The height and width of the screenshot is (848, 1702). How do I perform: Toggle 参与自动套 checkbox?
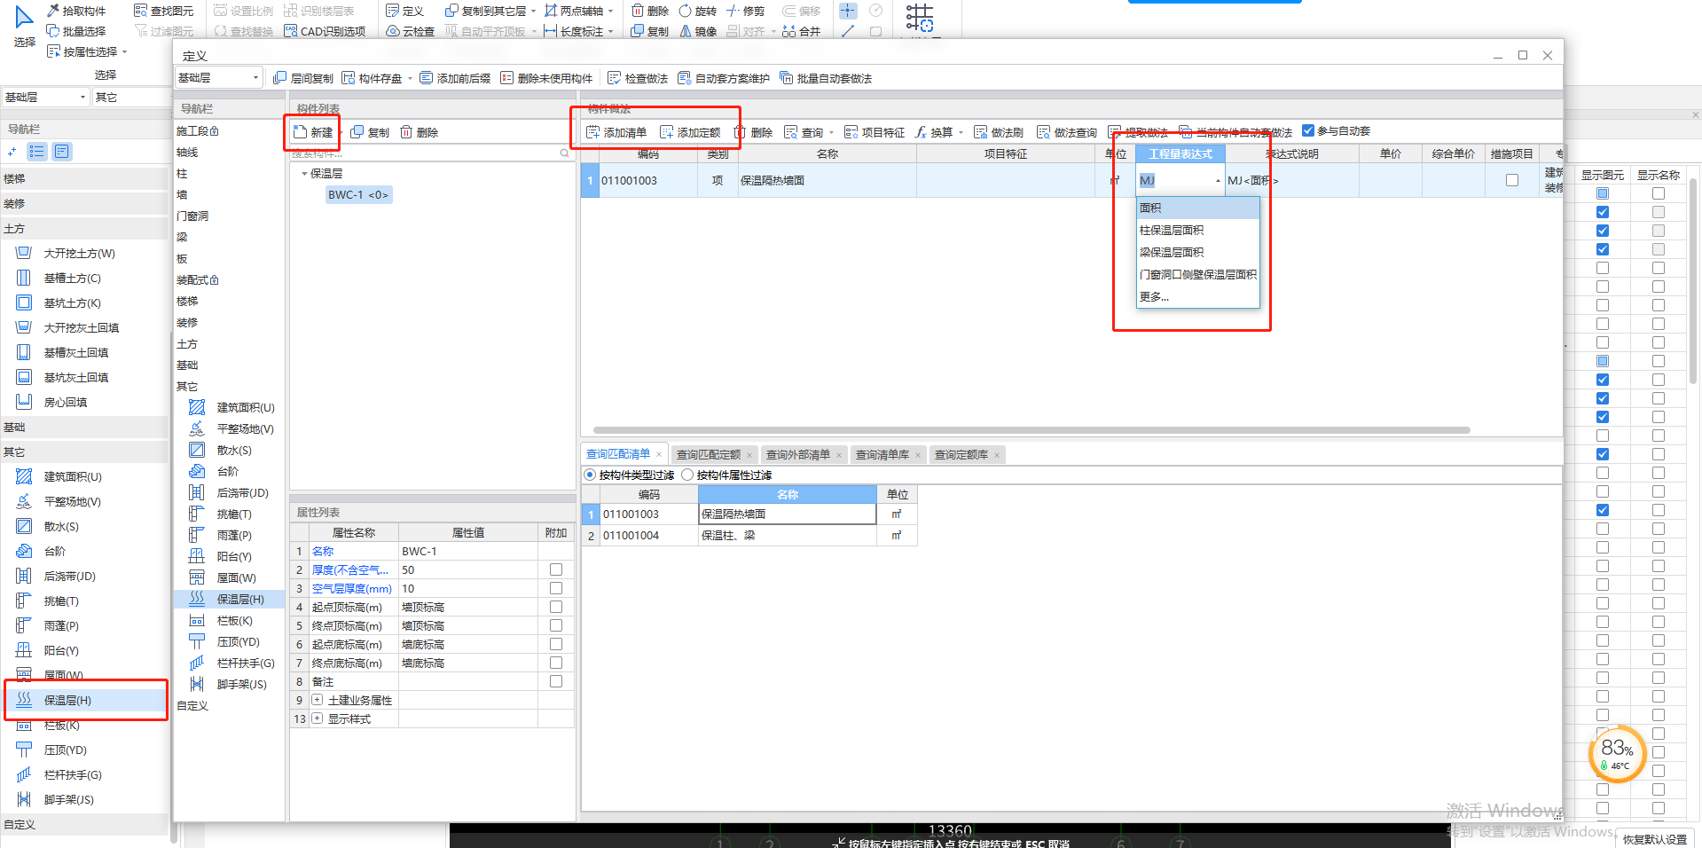click(1307, 130)
